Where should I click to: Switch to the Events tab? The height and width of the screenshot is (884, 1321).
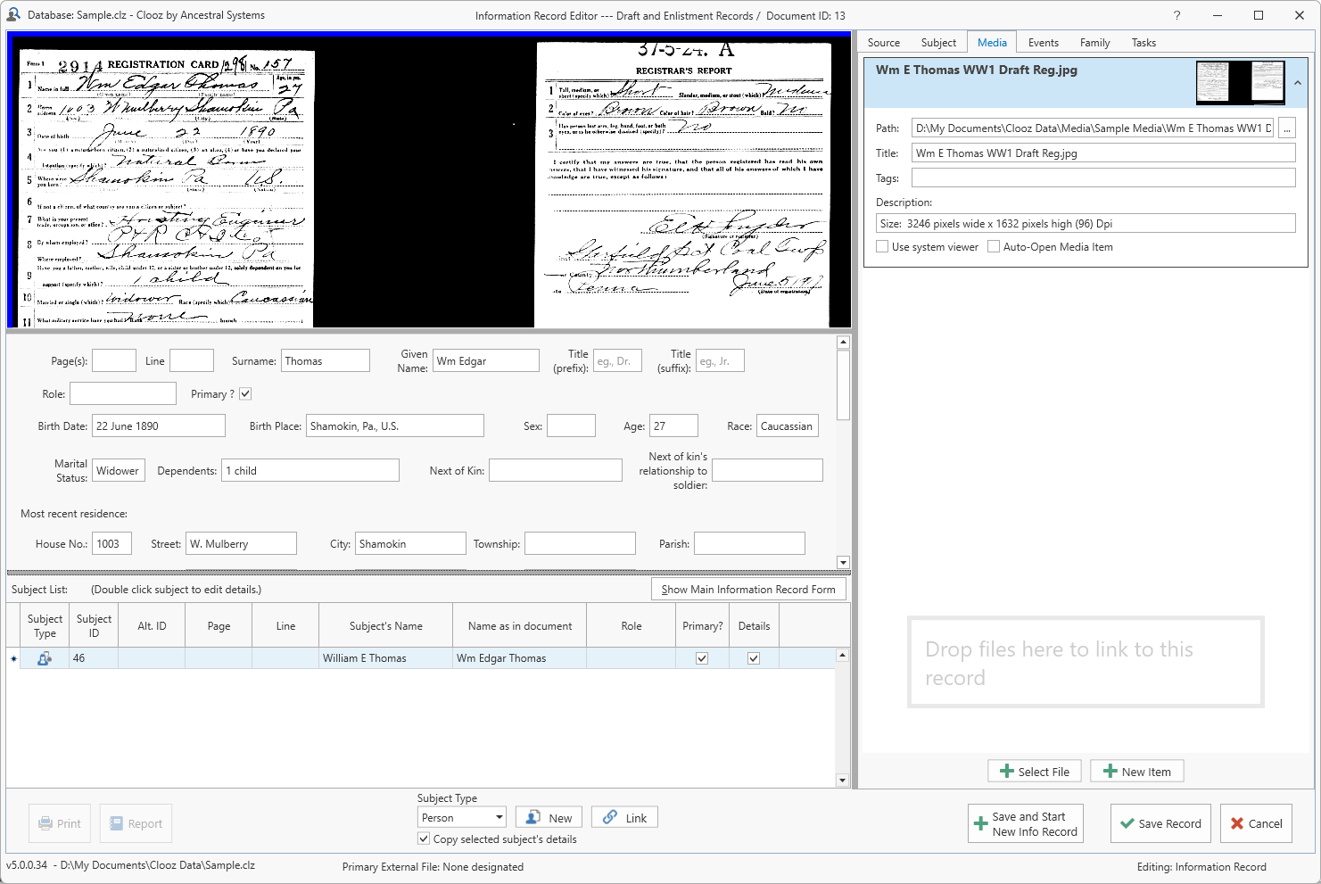[x=1043, y=43]
